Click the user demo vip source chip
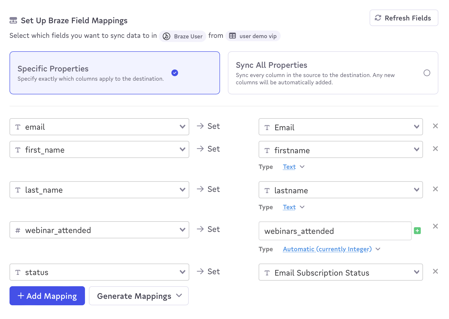 253,36
